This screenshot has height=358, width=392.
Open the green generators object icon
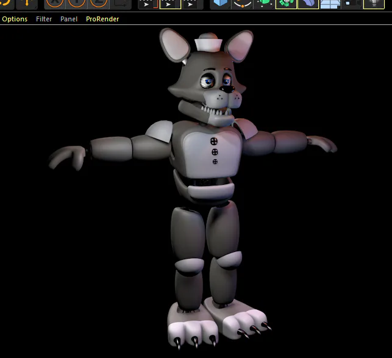point(264,4)
